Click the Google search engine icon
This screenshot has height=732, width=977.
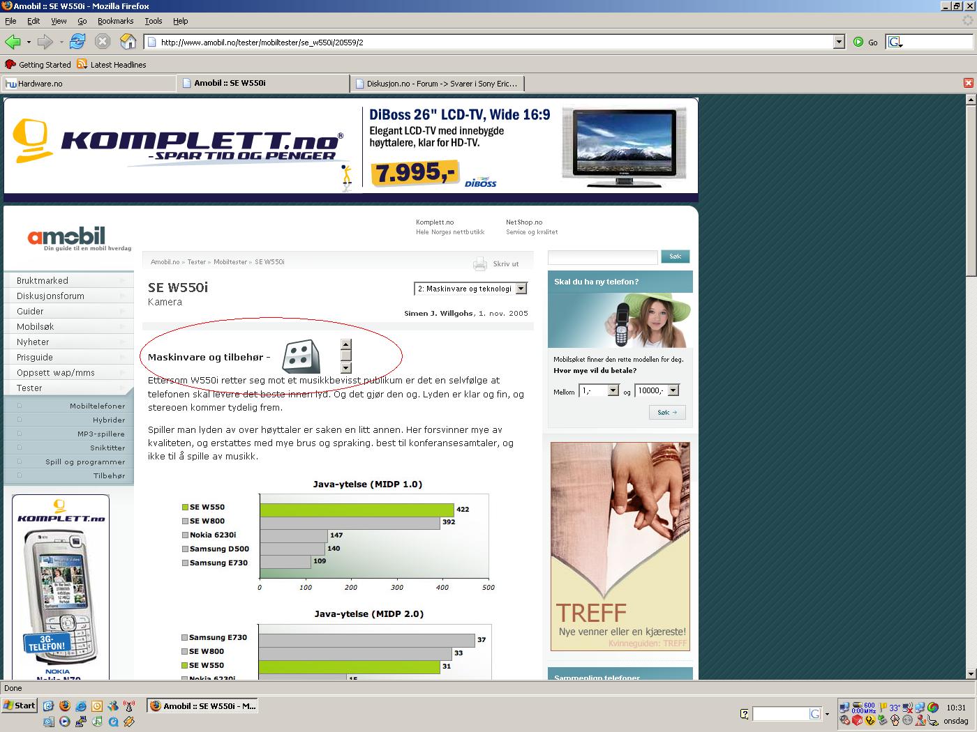coord(895,43)
